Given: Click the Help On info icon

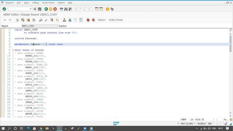Looking at the screenshot, I should click(x=81, y=20).
